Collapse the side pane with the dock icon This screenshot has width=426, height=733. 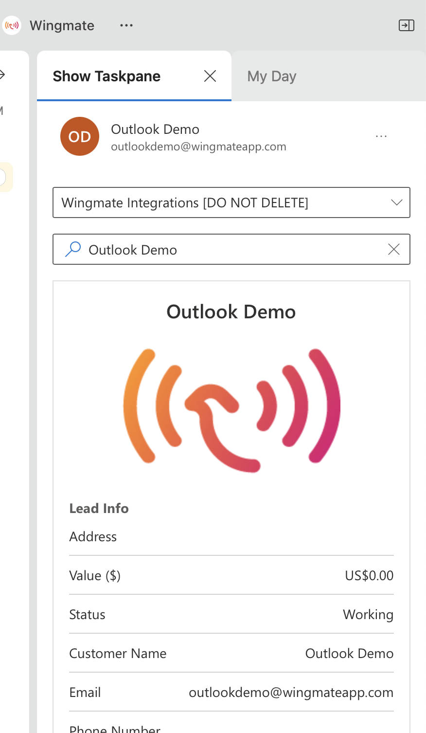point(406,25)
